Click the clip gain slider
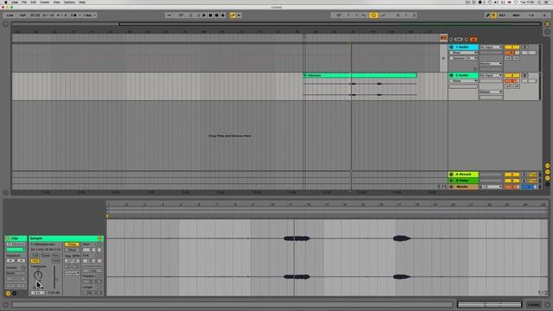The image size is (553, 311). point(54,278)
